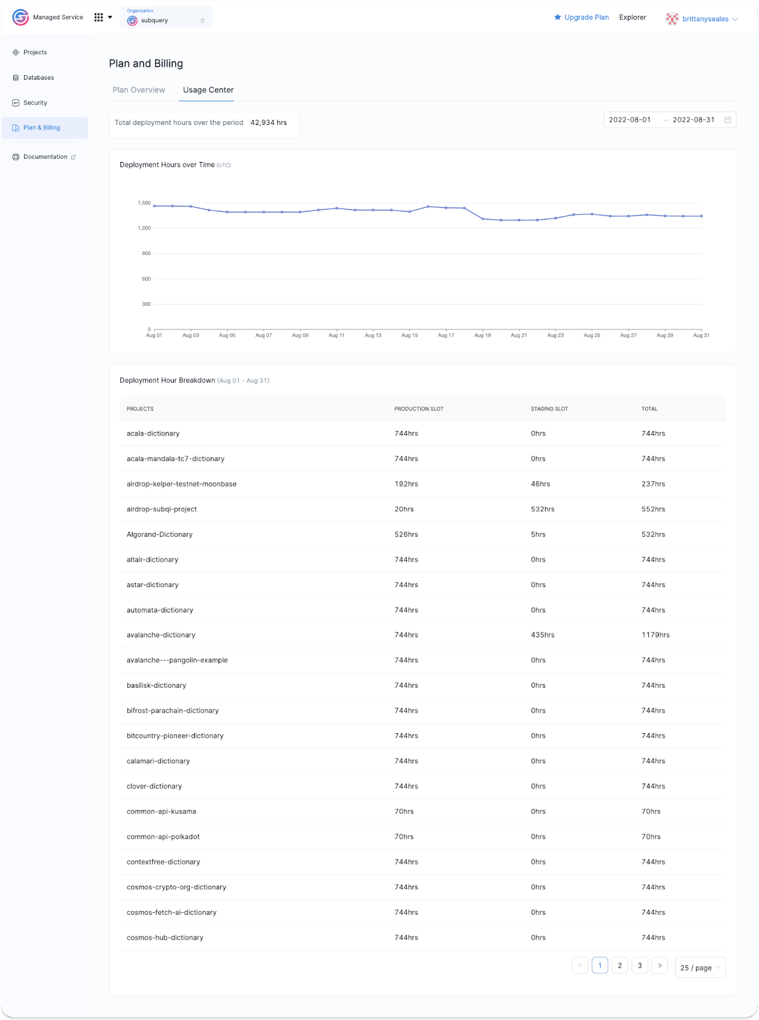Click the SubQuery logo icon
Viewport: 759px width, 1020px height.
[x=20, y=17]
